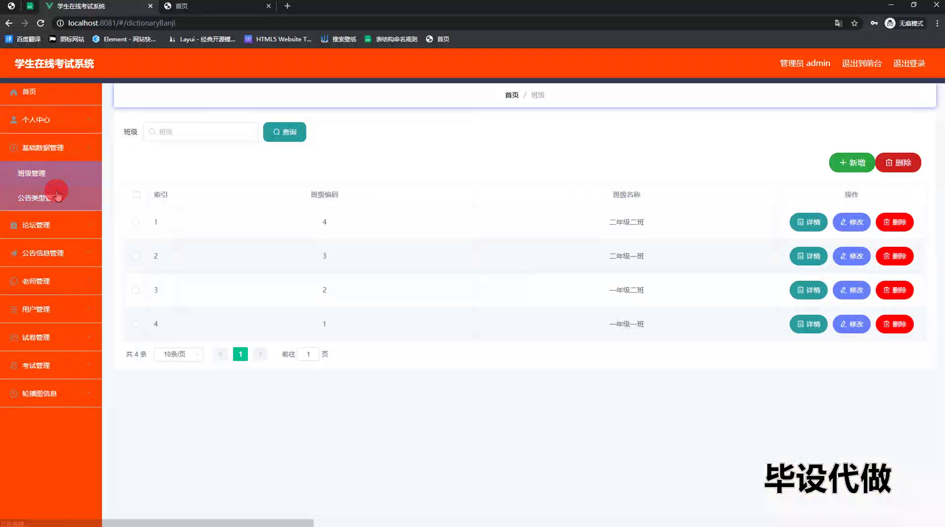Click the 个人中心 user icon in sidebar
945x527 pixels.
click(14, 119)
